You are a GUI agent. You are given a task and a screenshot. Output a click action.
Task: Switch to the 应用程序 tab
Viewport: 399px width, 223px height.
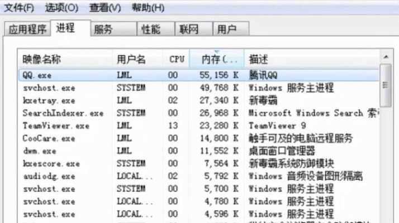(x=27, y=29)
